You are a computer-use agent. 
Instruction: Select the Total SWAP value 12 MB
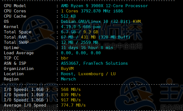coord(67,42)
